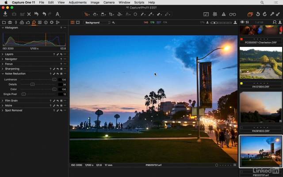Toggle the grid overlay display
Screen dimensions: 283x177
[x=214, y=14]
